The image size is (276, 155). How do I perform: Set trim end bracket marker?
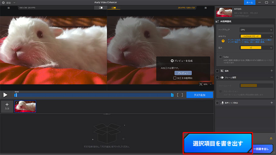tap(182, 95)
